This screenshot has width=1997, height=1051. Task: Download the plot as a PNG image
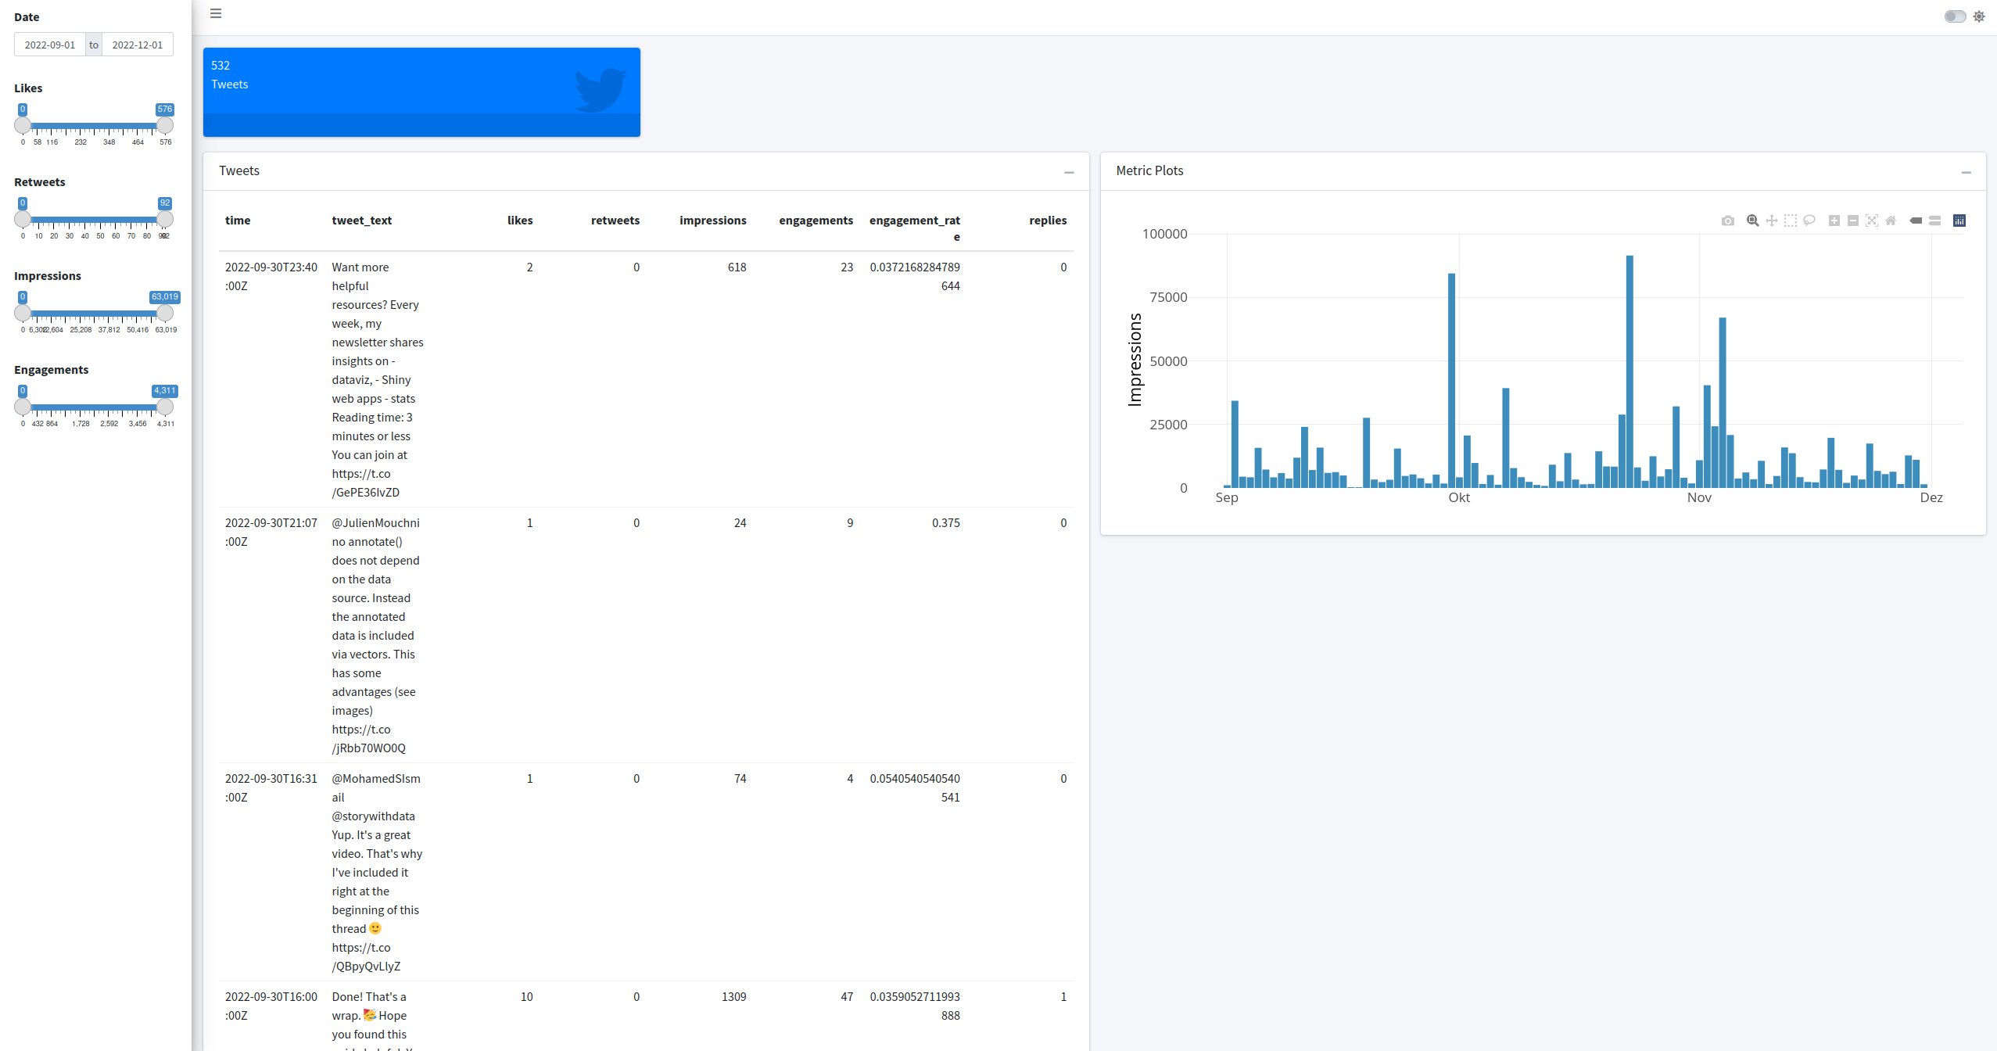1728,221
